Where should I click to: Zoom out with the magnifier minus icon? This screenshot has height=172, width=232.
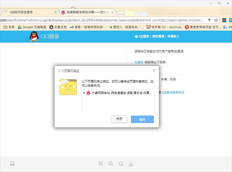point(111,164)
